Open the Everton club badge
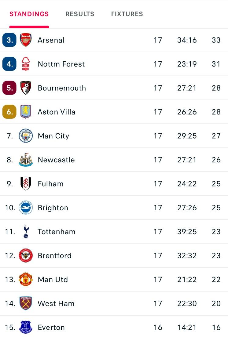Screen dimensions: 228x337 [26, 327]
